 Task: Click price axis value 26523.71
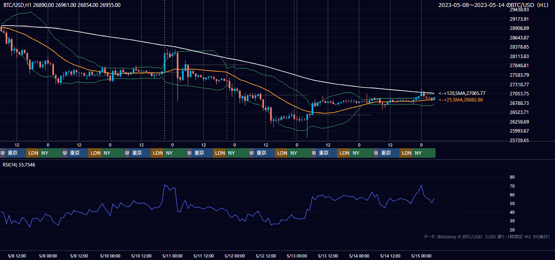[x=519, y=112]
